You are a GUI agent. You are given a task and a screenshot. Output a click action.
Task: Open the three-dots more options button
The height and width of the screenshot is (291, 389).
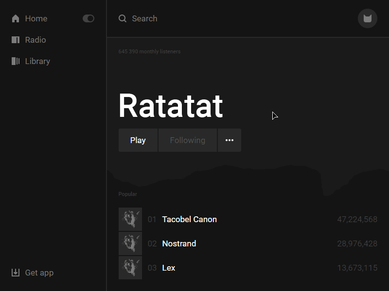(230, 140)
